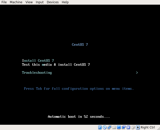Click the network adapters status icon

point(109,127)
